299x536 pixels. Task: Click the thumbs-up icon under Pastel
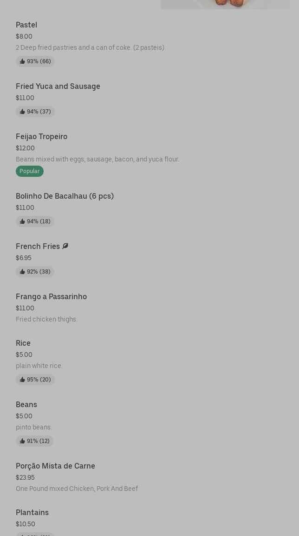(22, 61)
